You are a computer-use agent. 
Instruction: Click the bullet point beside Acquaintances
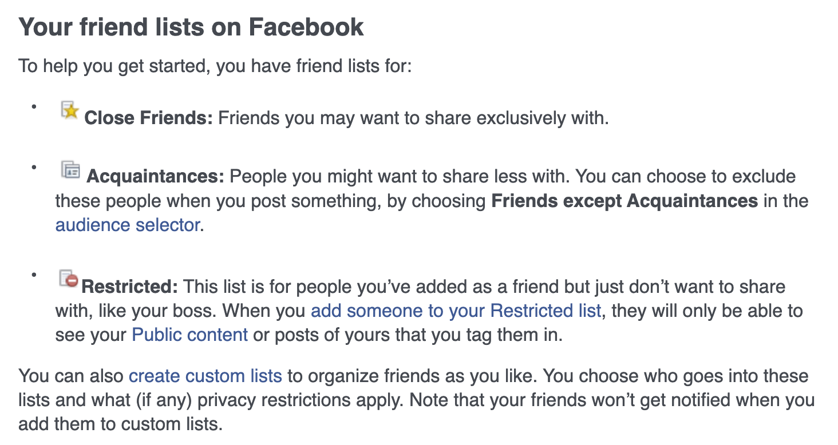(x=34, y=166)
